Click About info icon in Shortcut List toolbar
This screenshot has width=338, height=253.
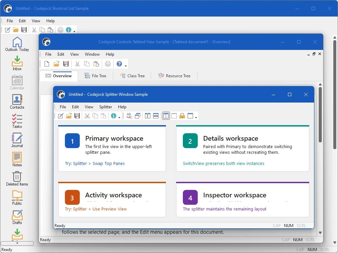[x=69, y=30]
